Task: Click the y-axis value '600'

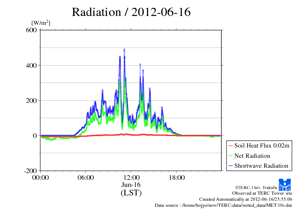Action: [31, 30]
